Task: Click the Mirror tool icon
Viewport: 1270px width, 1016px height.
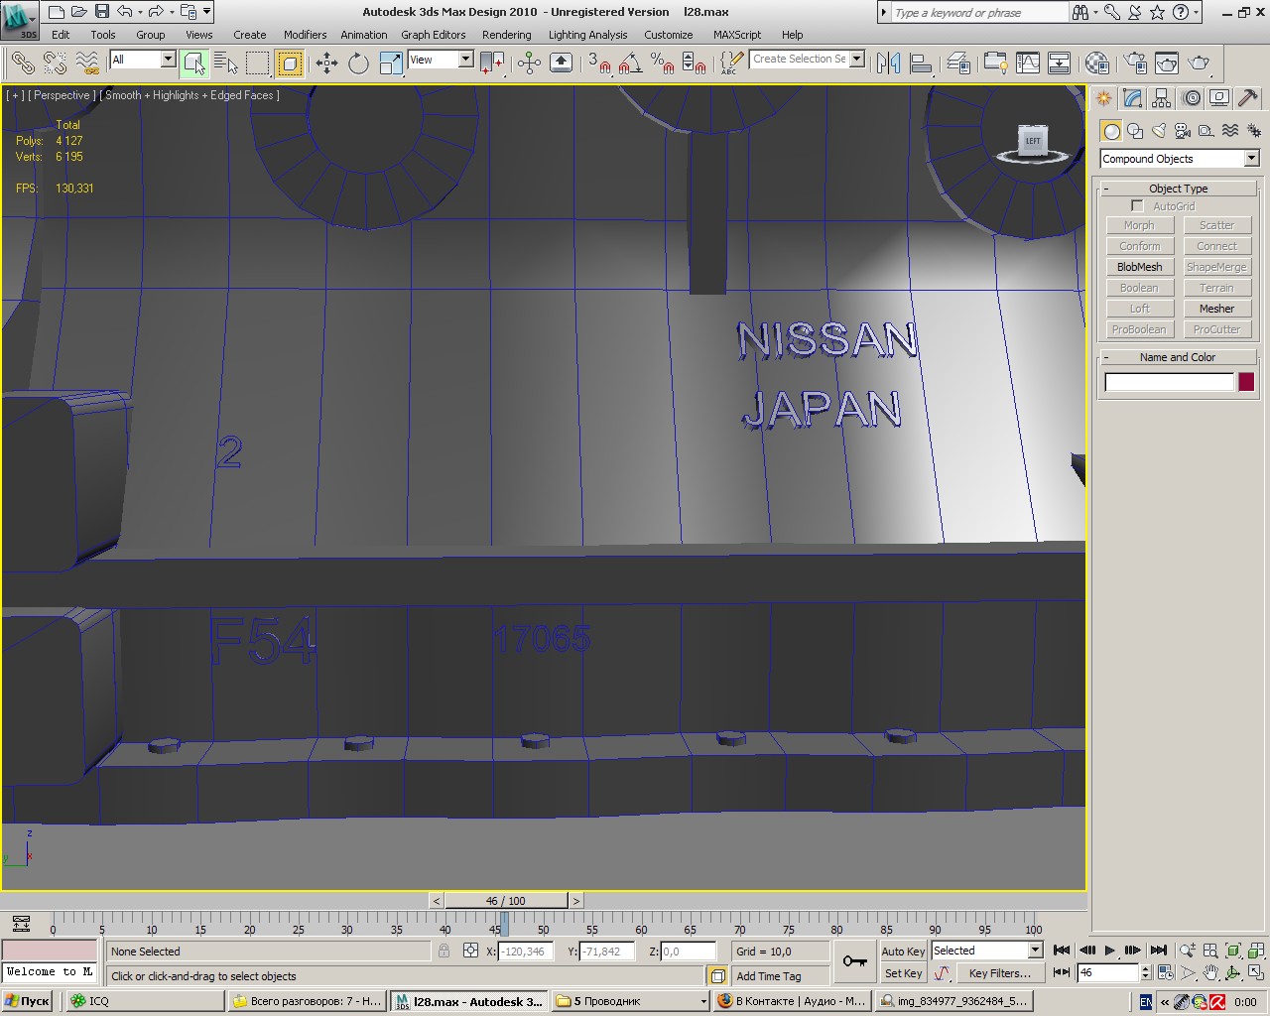Action: pyautogui.click(x=889, y=63)
